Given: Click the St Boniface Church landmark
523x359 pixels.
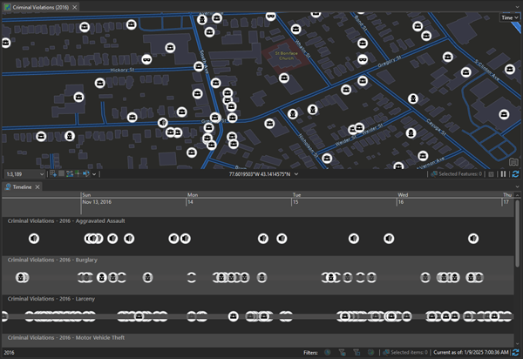Looking at the screenshot, I should [x=287, y=52].
